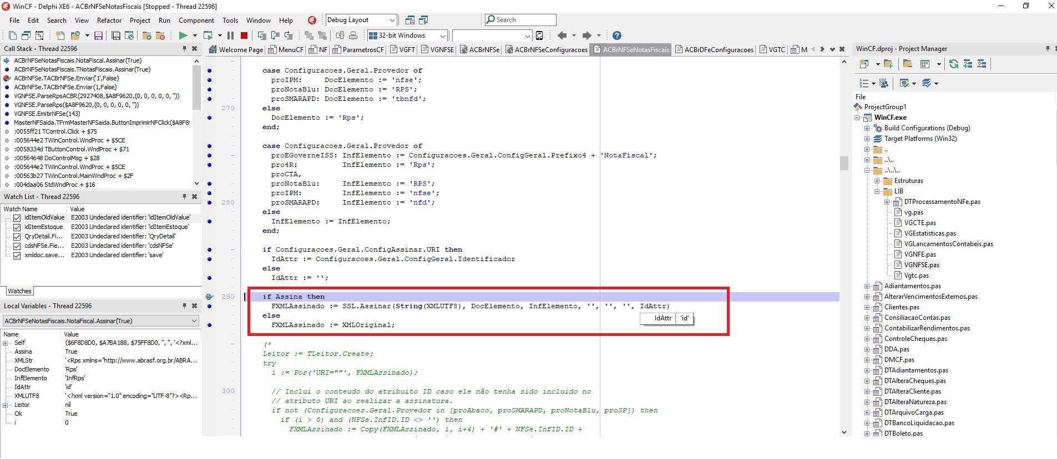Click the Back navigation arrow icon
This screenshot has width=1057, height=459.
coord(562,35)
